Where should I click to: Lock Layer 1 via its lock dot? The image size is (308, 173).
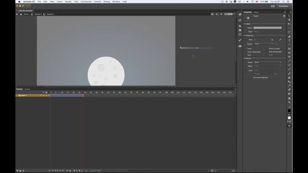[46, 95]
